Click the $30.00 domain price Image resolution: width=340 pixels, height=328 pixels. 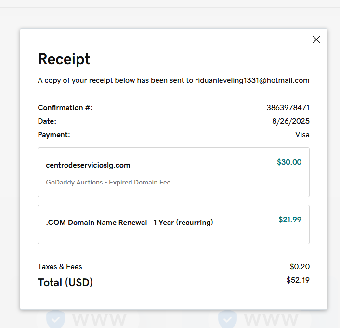289,162
